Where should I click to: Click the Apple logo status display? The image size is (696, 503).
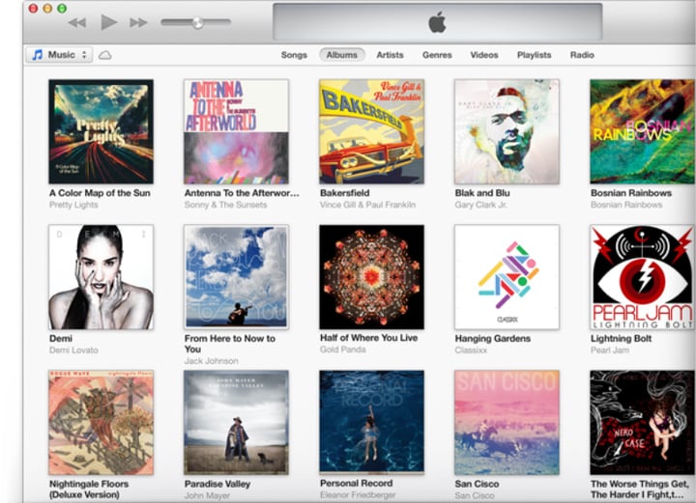437,22
